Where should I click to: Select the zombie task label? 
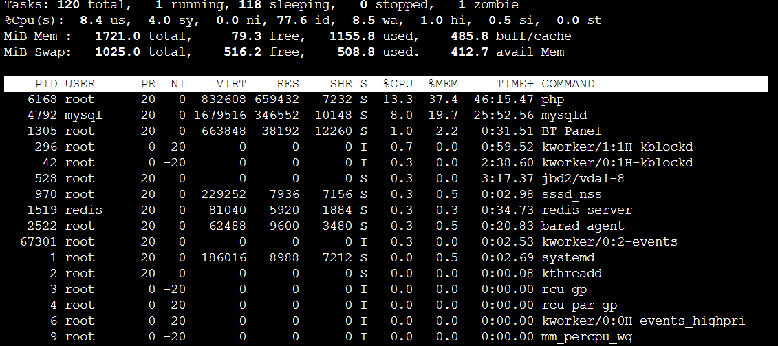tap(496, 6)
